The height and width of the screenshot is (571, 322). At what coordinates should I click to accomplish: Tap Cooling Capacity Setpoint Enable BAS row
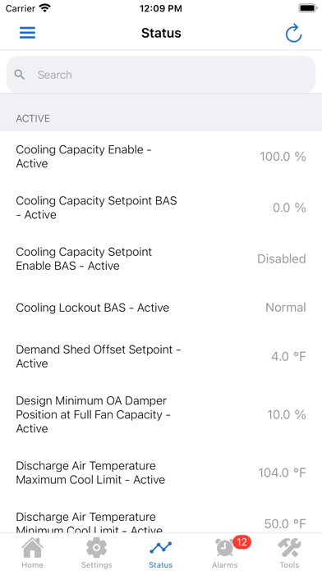(x=161, y=258)
